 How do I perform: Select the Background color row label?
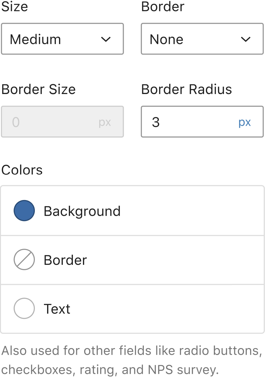[x=82, y=211]
